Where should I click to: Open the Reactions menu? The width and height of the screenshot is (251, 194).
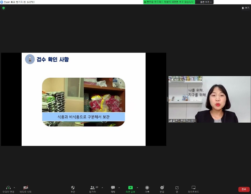click(162, 188)
